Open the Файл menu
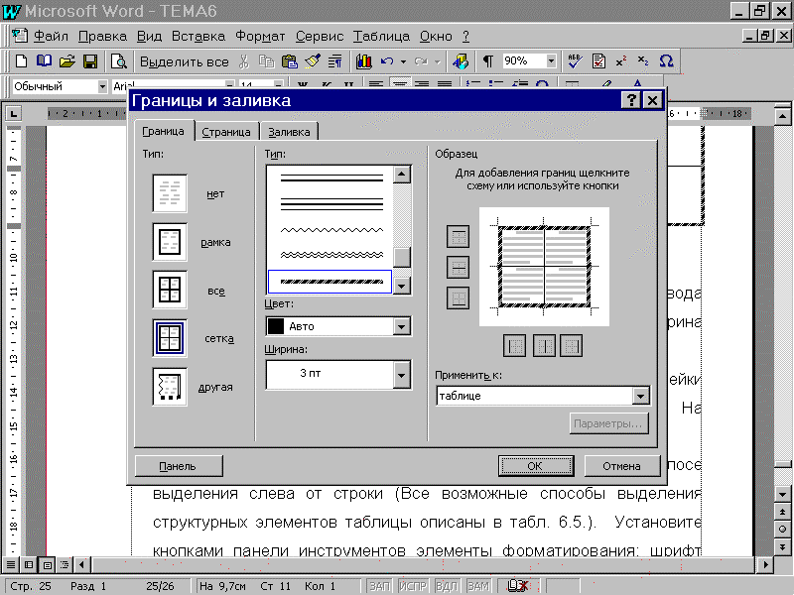The height and width of the screenshot is (595, 794). [51, 37]
